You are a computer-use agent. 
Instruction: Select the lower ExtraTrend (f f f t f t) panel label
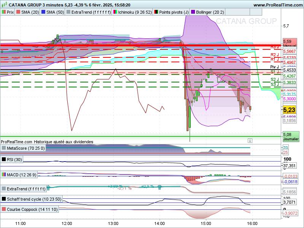(26, 188)
